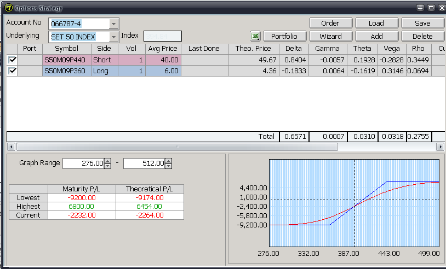This screenshot has width=446, height=269.
Task: Click the Port column header
Action: pyautogui.click(x=30, y=49)
